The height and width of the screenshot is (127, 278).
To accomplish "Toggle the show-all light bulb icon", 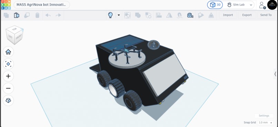I will click(110, 15).
